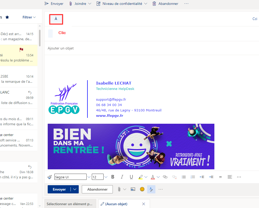This screenshot has height=208, width=259.
Task: Click the remove link icon
Action: (174, 177)
